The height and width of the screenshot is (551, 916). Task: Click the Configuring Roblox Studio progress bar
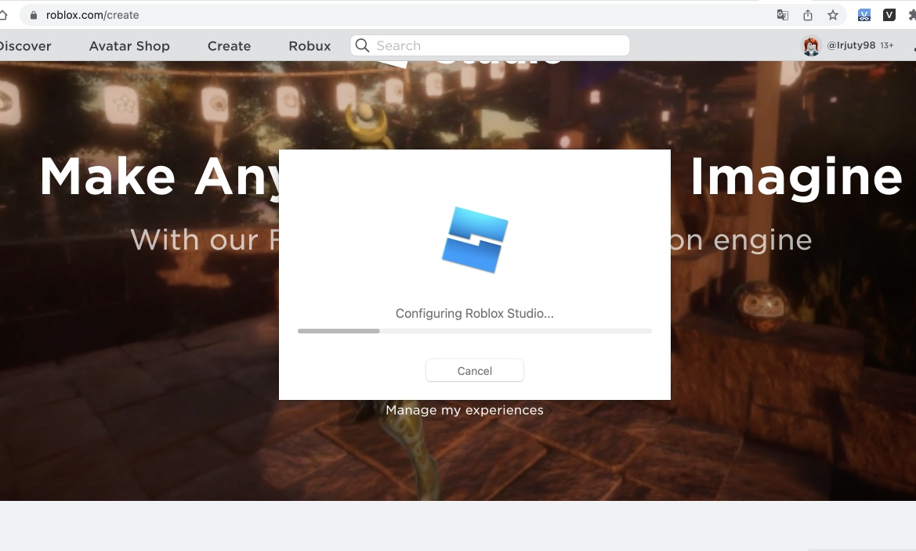(474, 331)
